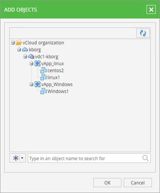Collapse the vApp_linux tree node

pyautogui.click(x=31, y=63)
